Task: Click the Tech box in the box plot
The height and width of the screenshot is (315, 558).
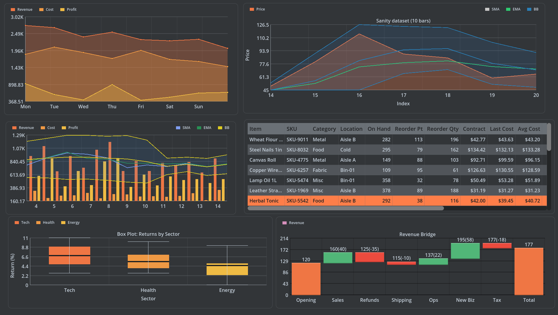Action: coord(69,255)
